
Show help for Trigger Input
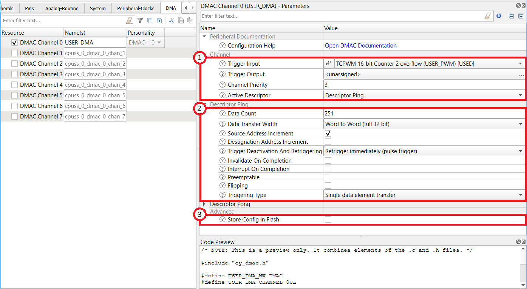pos(223,64)
